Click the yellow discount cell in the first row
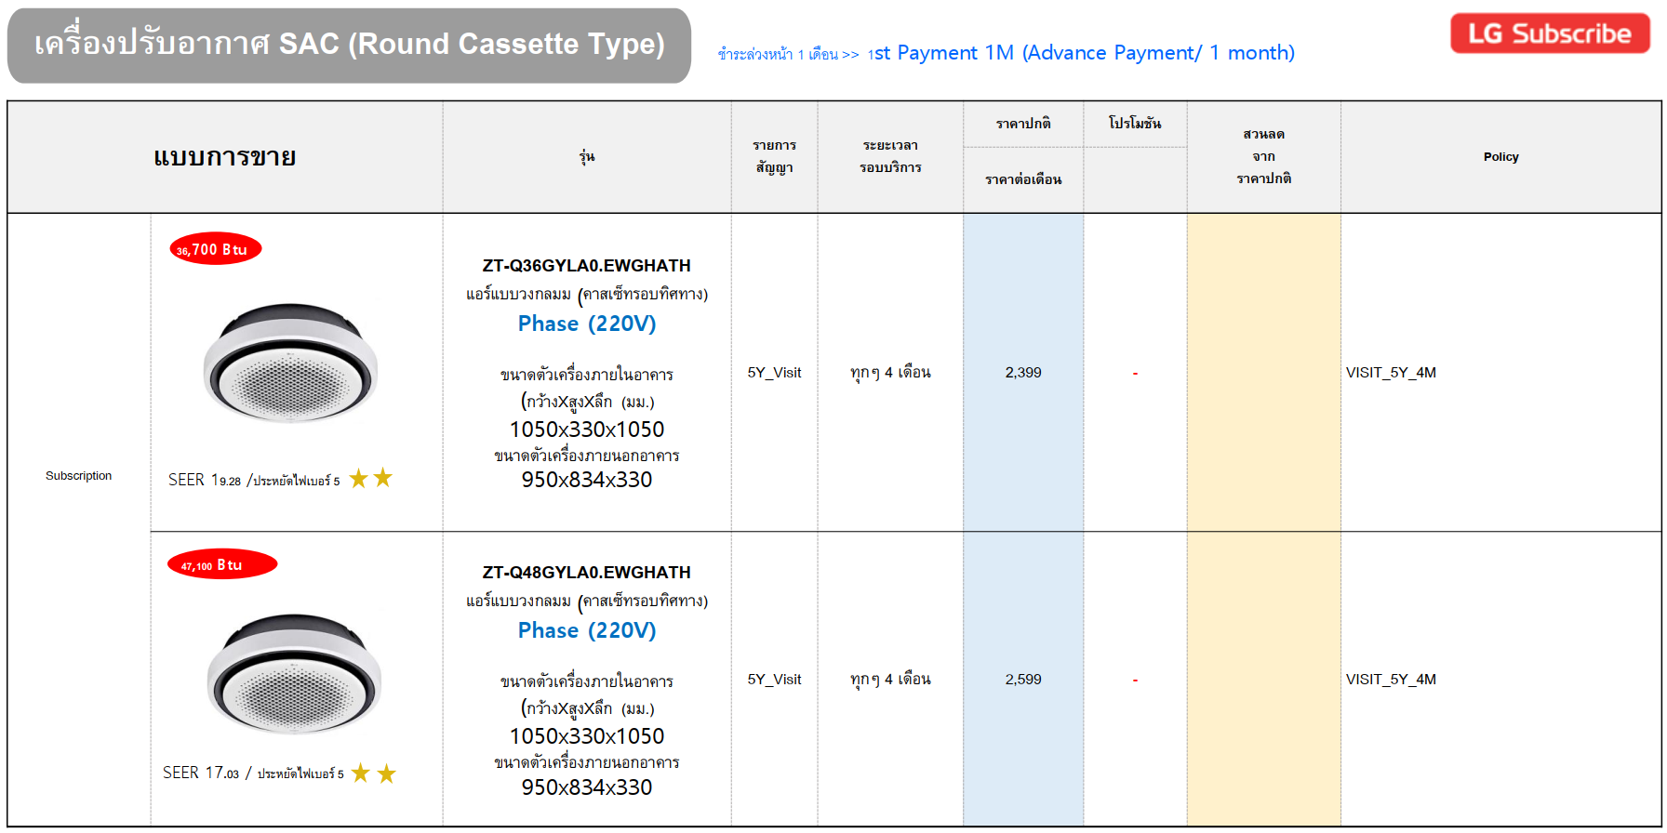1667x833 pixels. tap(1263, 373)
